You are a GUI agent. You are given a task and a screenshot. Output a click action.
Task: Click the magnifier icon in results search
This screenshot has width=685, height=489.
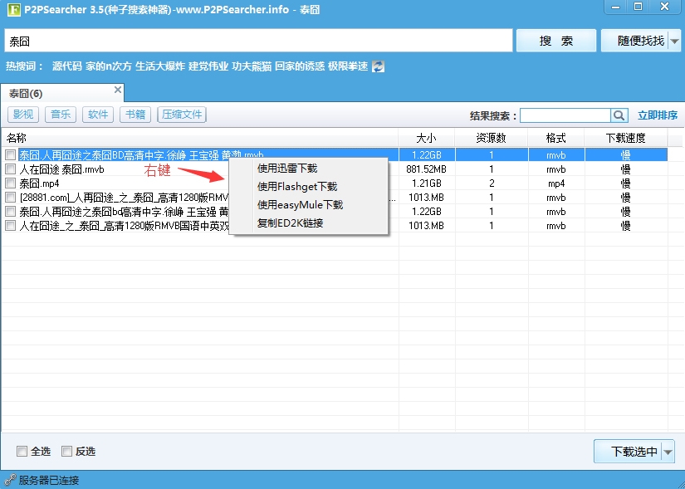tap(619, 115)
